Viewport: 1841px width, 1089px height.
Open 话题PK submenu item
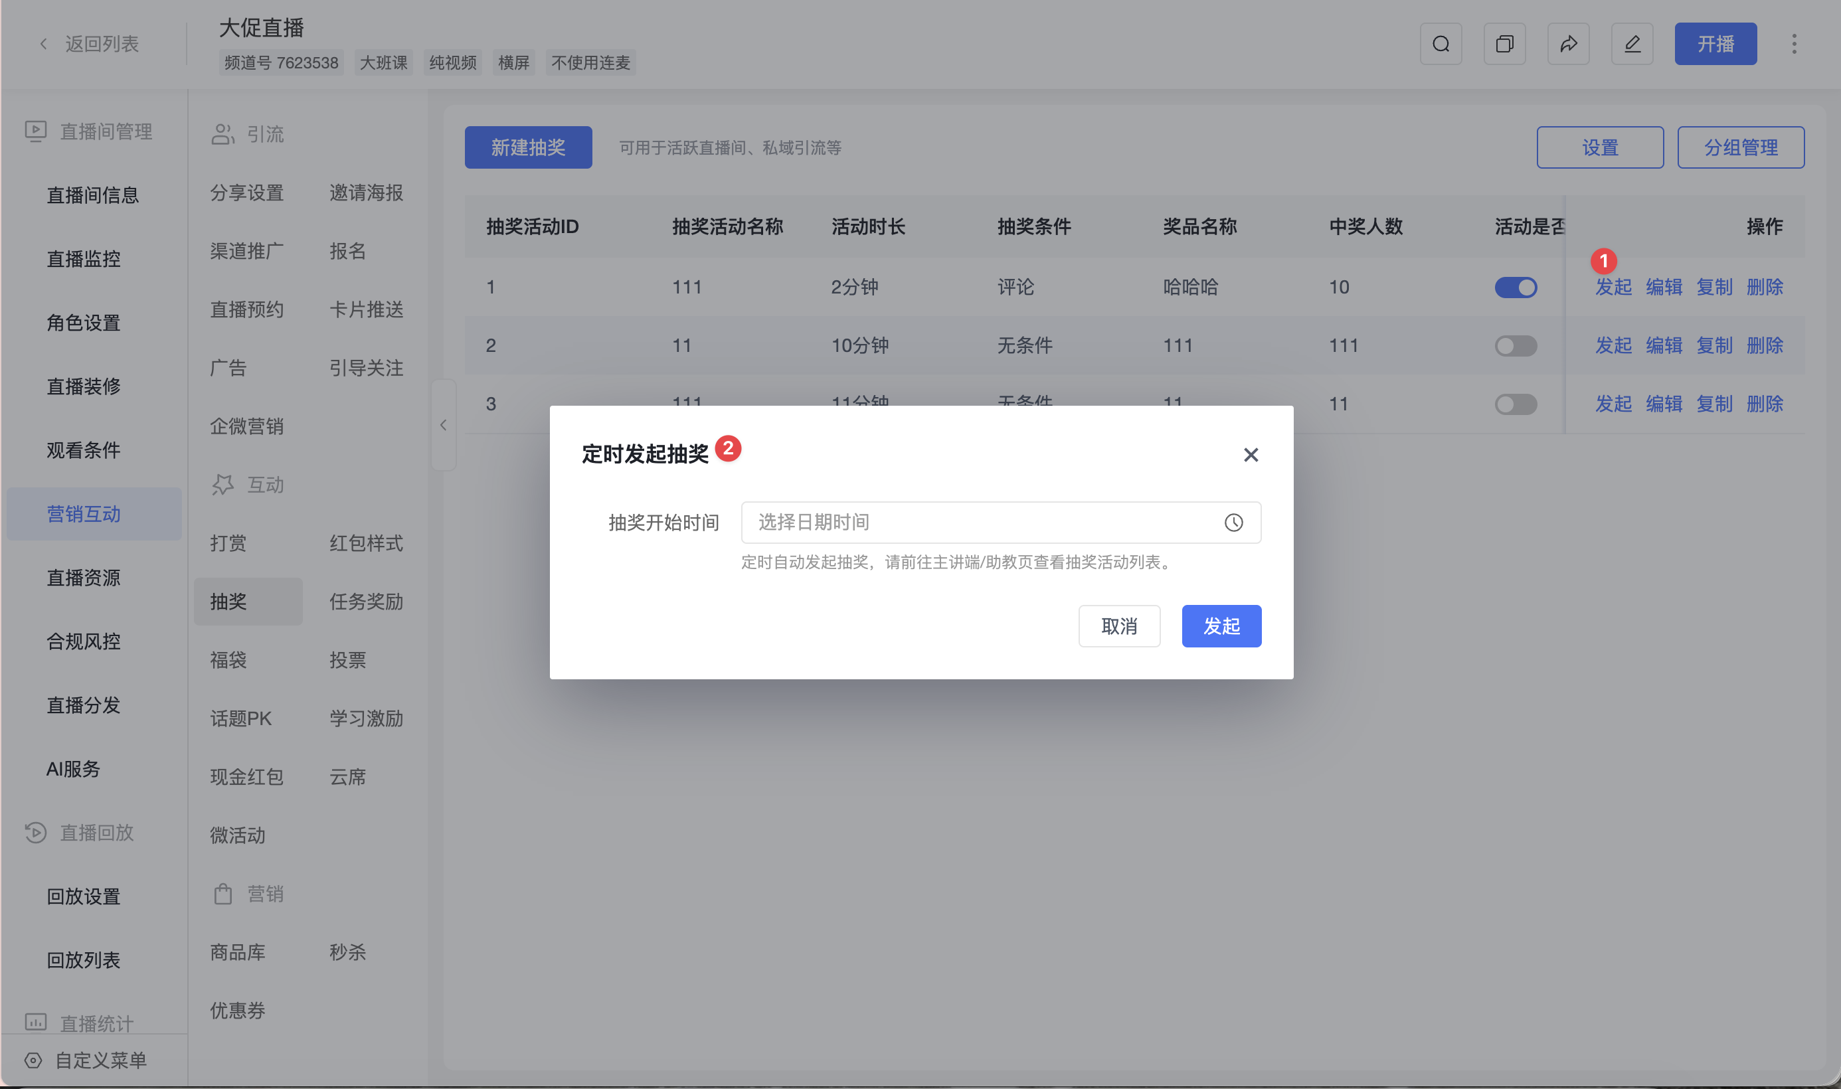[240, 718]
